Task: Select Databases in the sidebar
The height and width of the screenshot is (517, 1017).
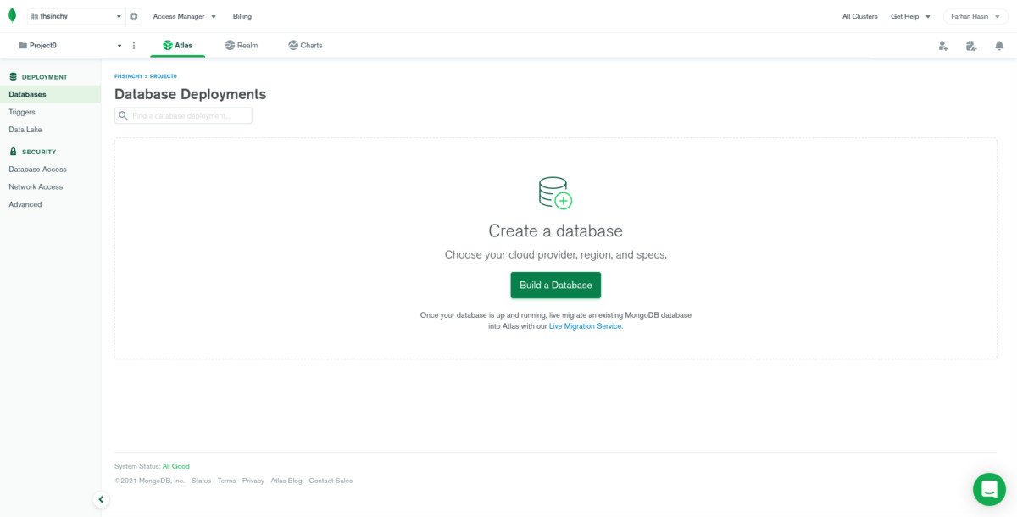Action: 50,94
